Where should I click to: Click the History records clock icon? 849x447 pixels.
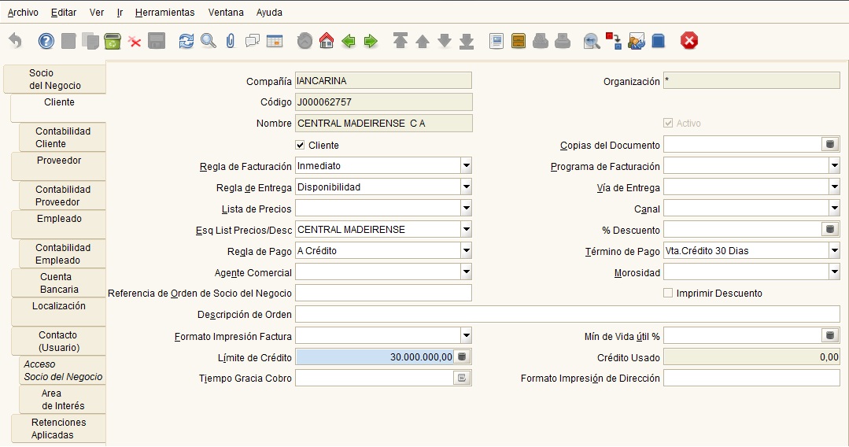click(305, 41)
